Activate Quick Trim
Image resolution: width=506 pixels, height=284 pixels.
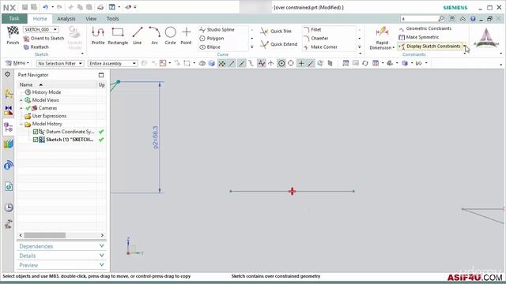[276, 32]
